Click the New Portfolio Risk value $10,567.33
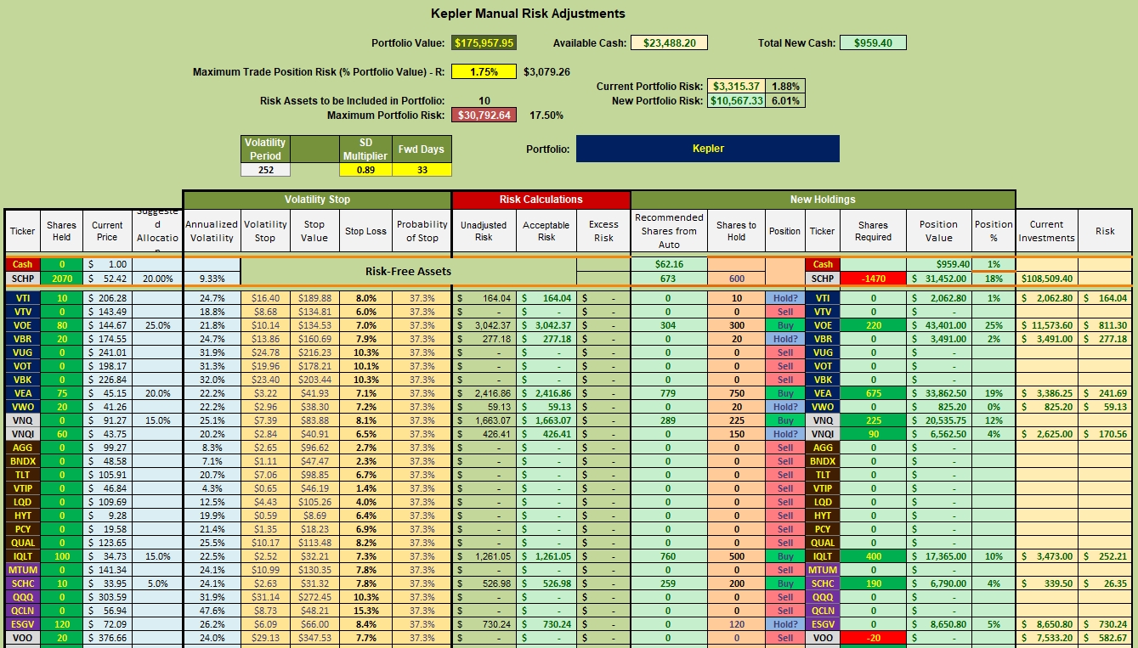 738,101
